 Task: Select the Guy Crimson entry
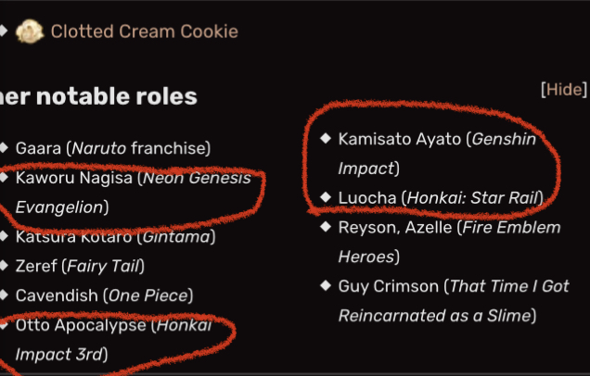click(454, 301)
